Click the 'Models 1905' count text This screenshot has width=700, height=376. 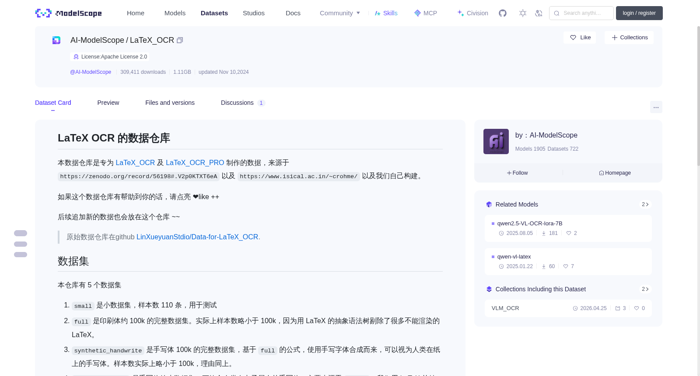click(x=530, y=149)
